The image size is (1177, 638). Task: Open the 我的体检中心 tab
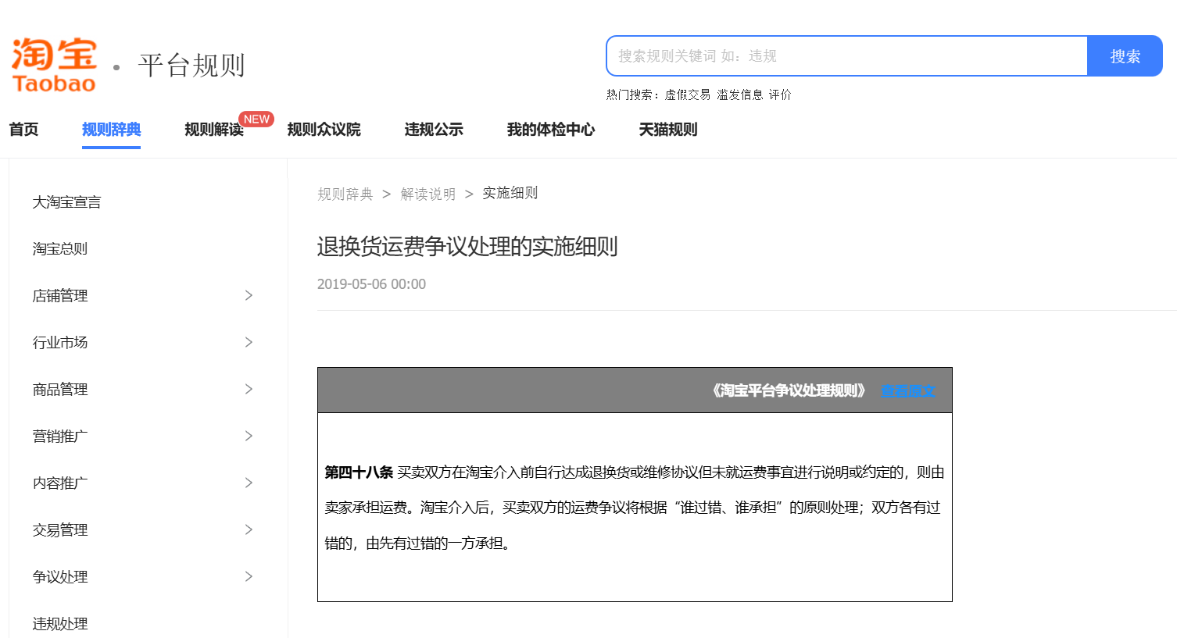click(x=551, y=130)
